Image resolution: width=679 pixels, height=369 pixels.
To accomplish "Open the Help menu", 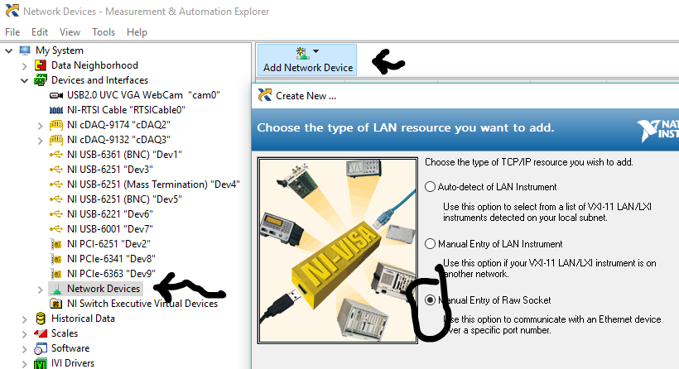I will click(137, 32).
